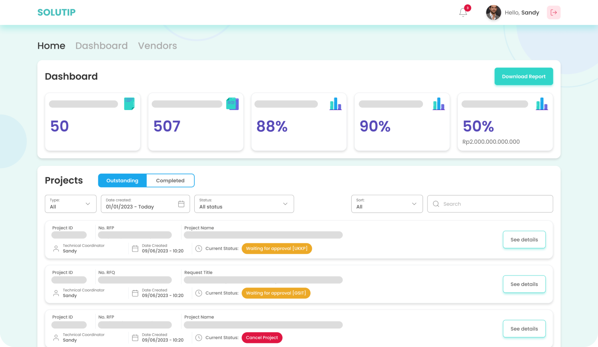Switch projects view to Completed
The height and width of the screenshot is (347, 598).
170,180
